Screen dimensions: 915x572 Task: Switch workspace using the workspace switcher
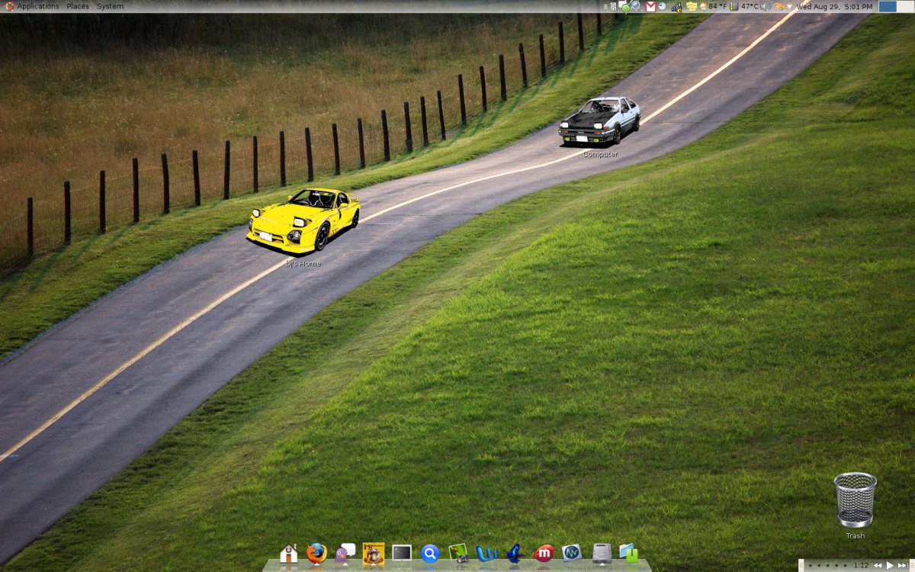point(896,6)
